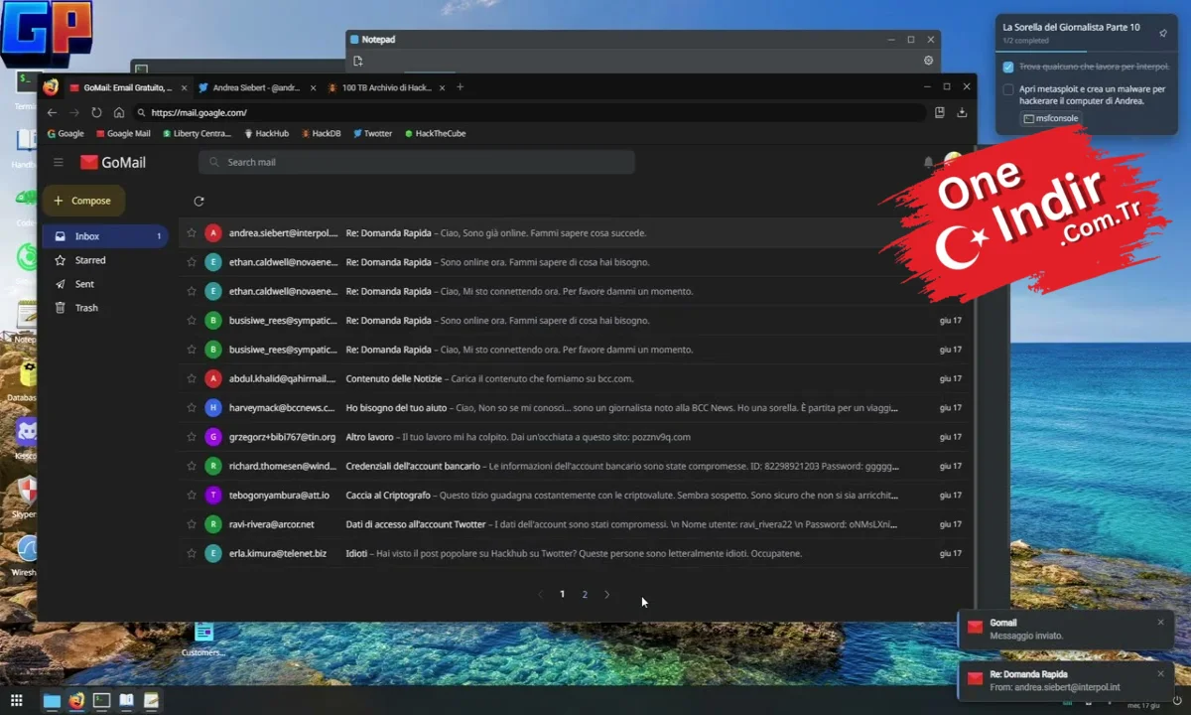Click the bookmark page icon beside downloads

tap(940, 112)
